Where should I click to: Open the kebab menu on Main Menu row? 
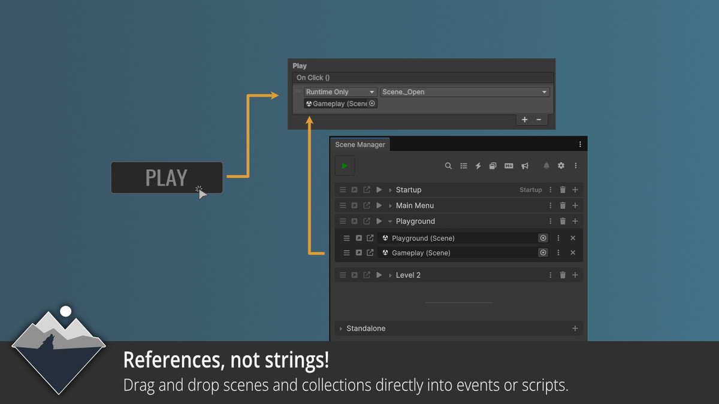tap(550, 205)
